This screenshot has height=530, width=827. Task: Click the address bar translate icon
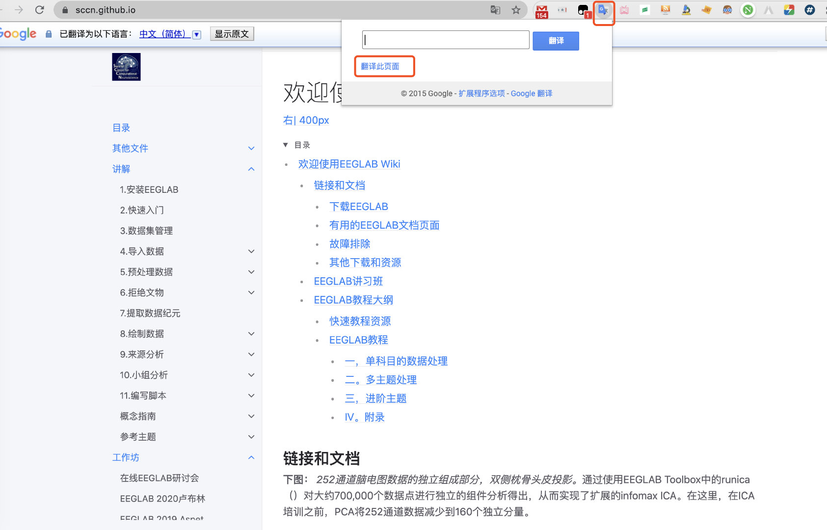click(496, 10)
